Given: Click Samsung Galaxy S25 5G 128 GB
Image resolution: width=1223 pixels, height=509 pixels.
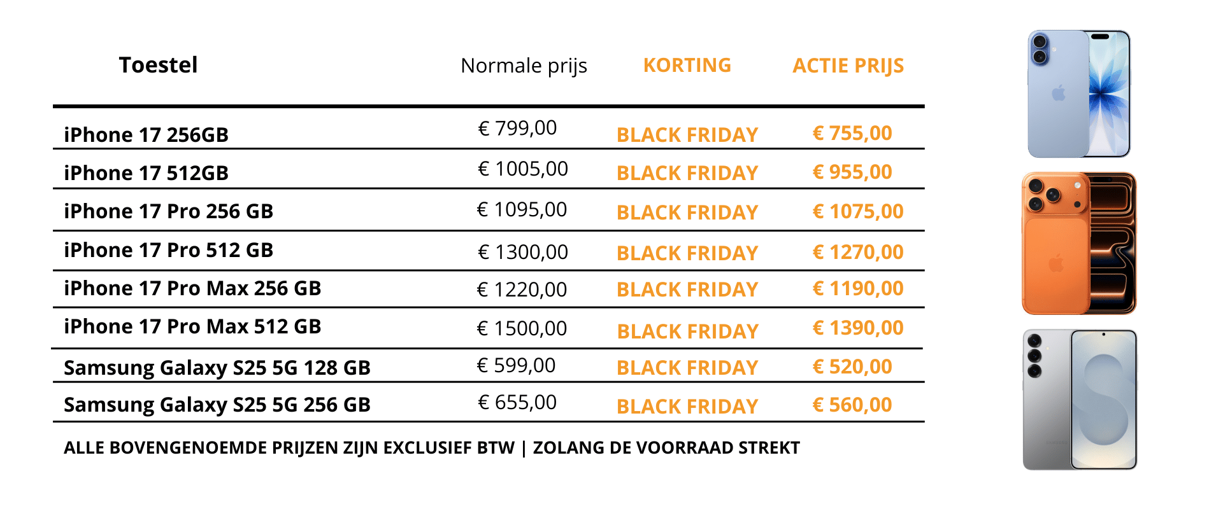Looking at the screenshot, I should coord(217,368).
